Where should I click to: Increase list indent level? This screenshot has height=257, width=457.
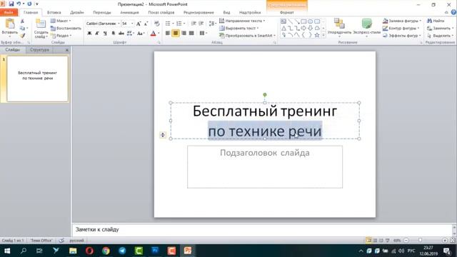pos(201,24)
